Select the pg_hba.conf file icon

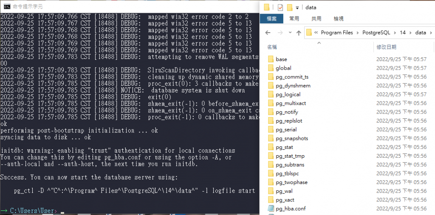click(271, 208)
